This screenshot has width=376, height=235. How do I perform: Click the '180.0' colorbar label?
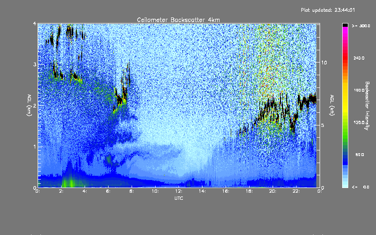(x=359, y=90)
